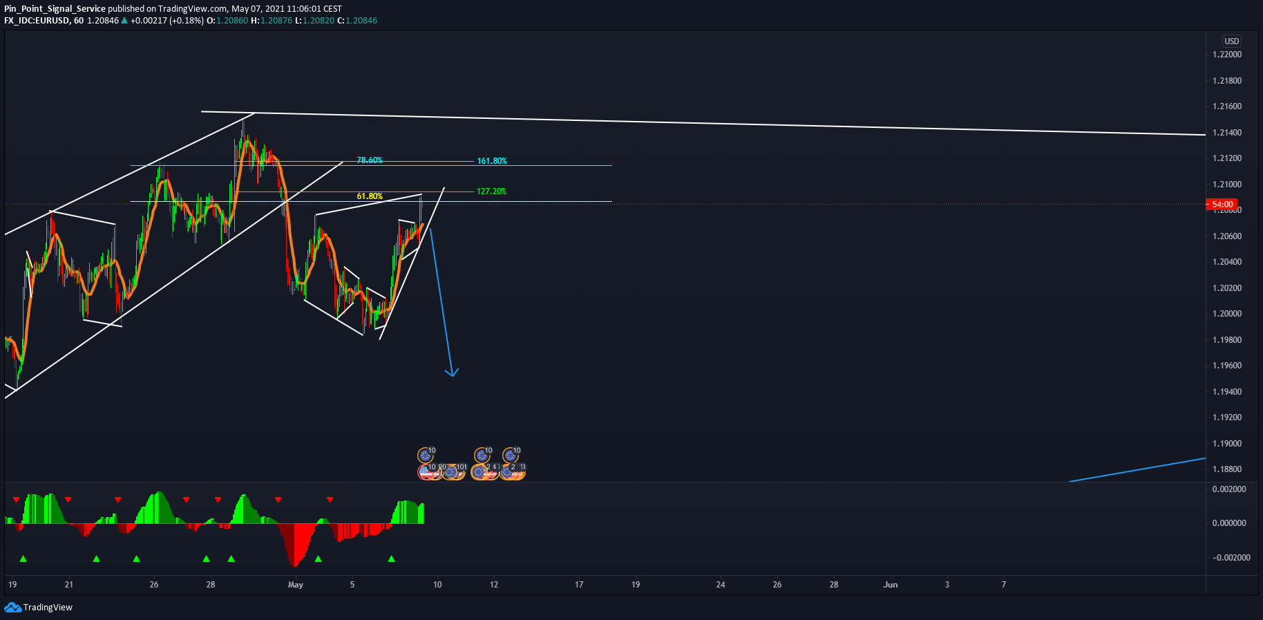This screenshot has height=620, width=1263.
Task: Click the low value 1.20820 in the header
Action: click(x=319, y=21)
